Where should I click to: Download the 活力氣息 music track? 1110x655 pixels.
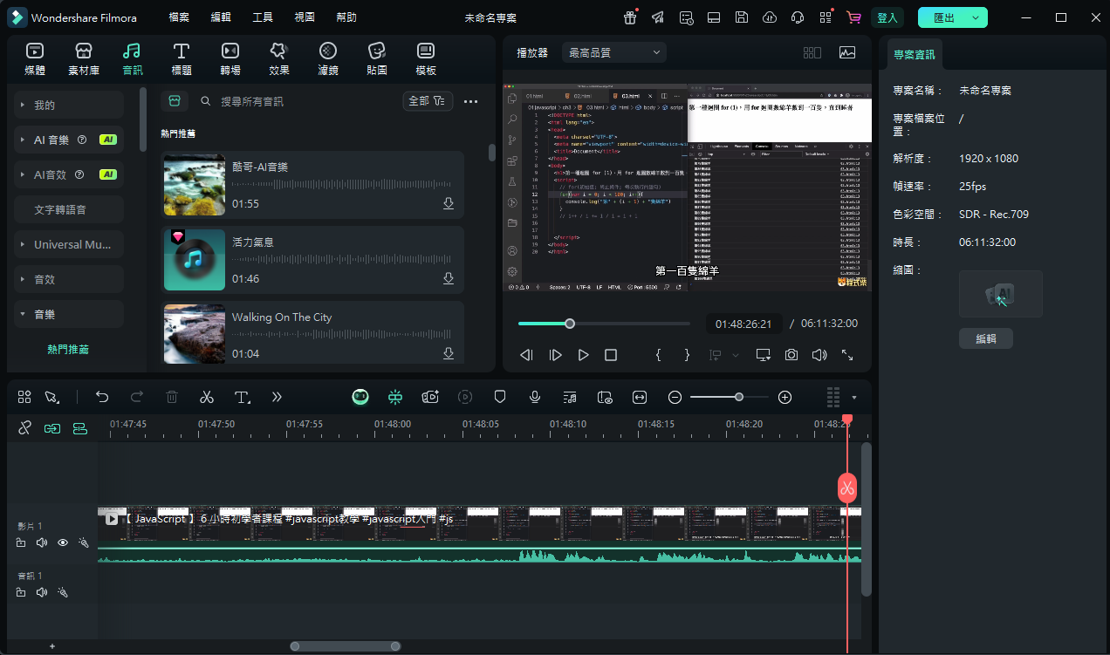[x=449, y=278]
